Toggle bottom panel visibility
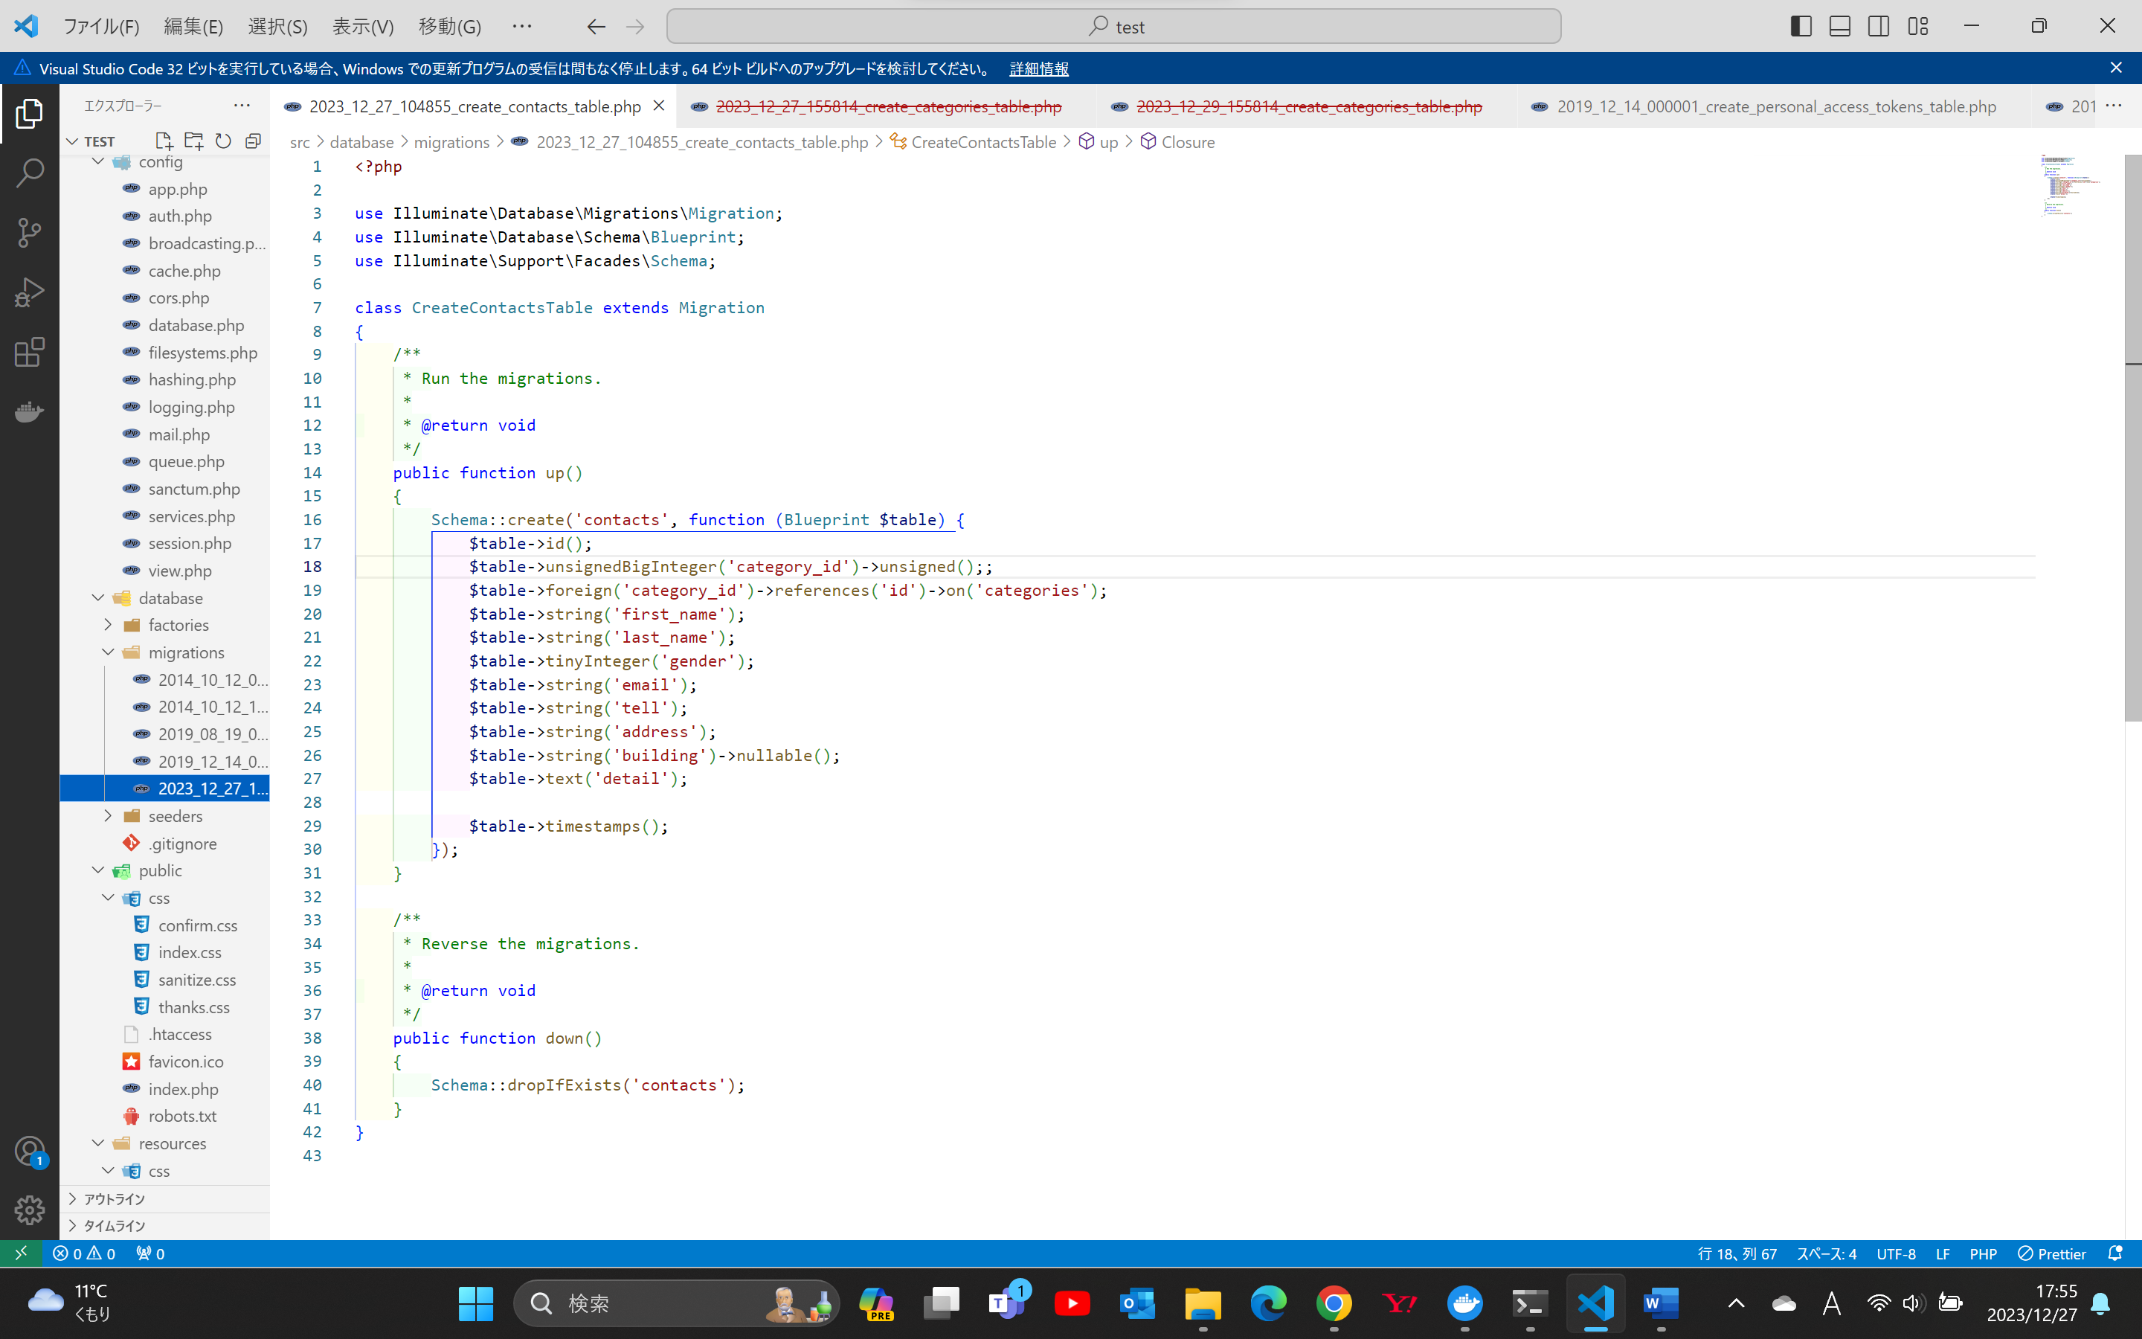2142x1339 pixels. tap(1840, 27)
